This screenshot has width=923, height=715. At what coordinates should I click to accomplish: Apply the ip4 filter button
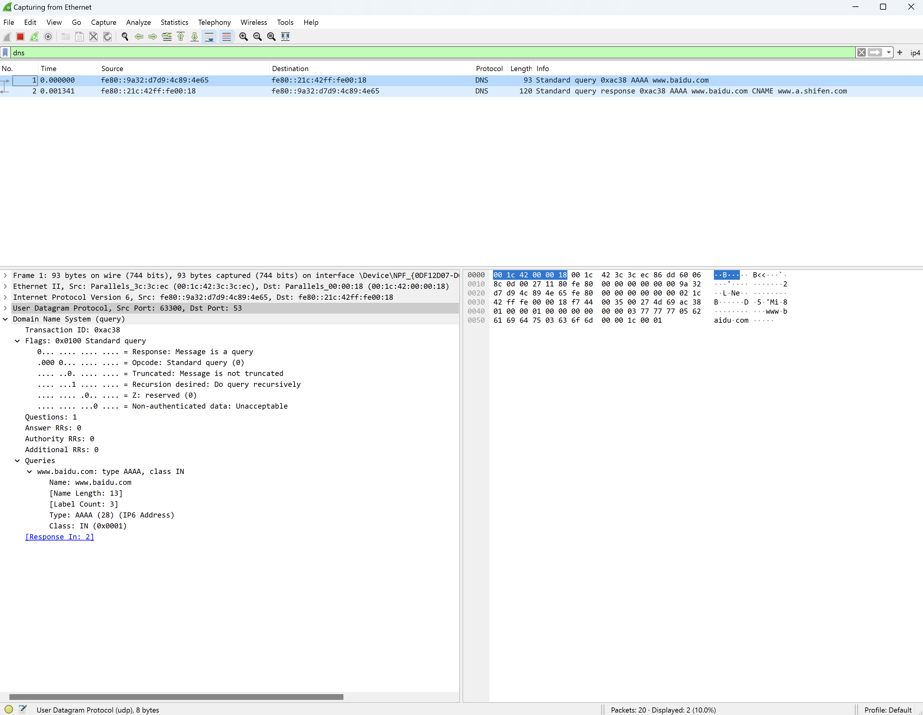click(915, 53)
